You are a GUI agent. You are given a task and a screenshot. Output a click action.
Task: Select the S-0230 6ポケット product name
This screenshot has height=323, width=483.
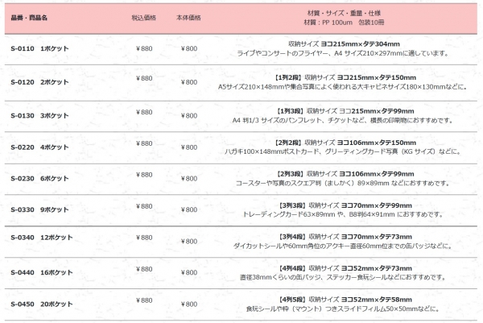point(39,178)
